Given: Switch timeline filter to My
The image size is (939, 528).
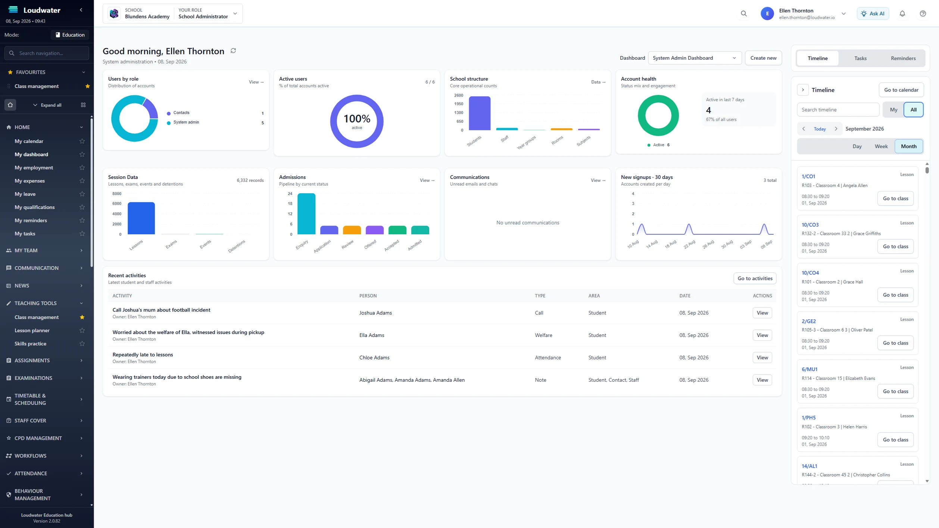Looking at the screenshot, I should (893, 110).
